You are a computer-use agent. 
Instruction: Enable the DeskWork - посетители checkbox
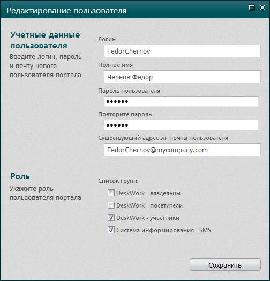click(x=111, y=205)
